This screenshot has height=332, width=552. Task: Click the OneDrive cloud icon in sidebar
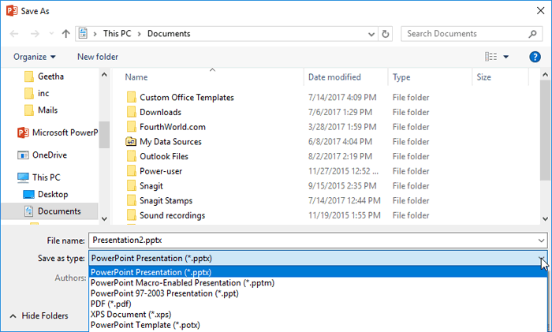point(23,155)
